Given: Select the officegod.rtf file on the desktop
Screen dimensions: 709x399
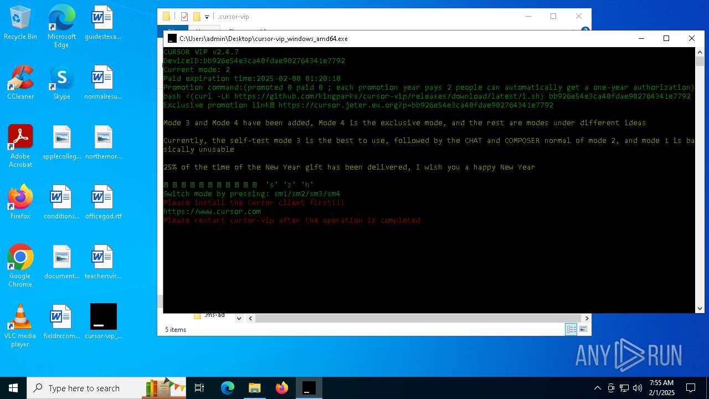Looking at the screenshot, I should click(x=103, y=203).
